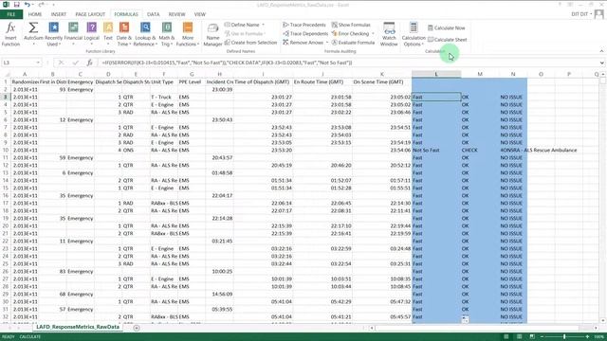
Task: Undo the last action
Action: [x=27, y=5]
